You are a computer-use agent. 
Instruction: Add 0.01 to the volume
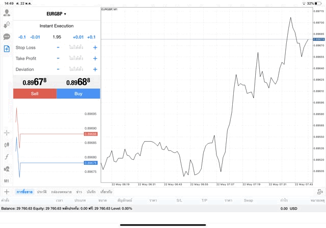[78, 37]
